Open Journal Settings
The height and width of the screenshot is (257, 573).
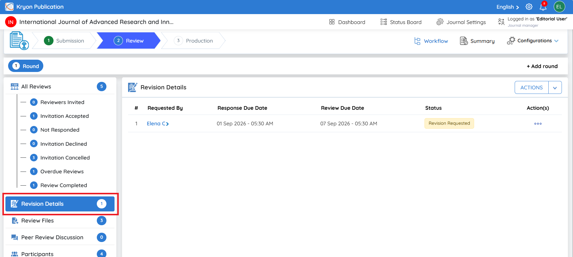click(461, 22)
